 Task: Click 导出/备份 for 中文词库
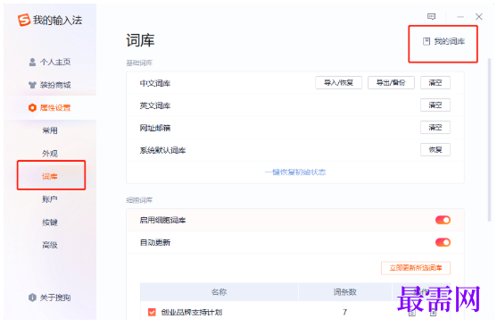tap(391, 83)
